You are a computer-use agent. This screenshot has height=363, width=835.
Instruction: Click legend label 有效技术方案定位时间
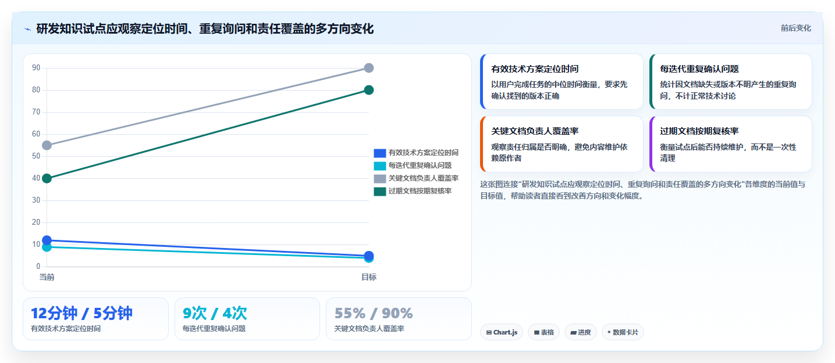point(424,153)
